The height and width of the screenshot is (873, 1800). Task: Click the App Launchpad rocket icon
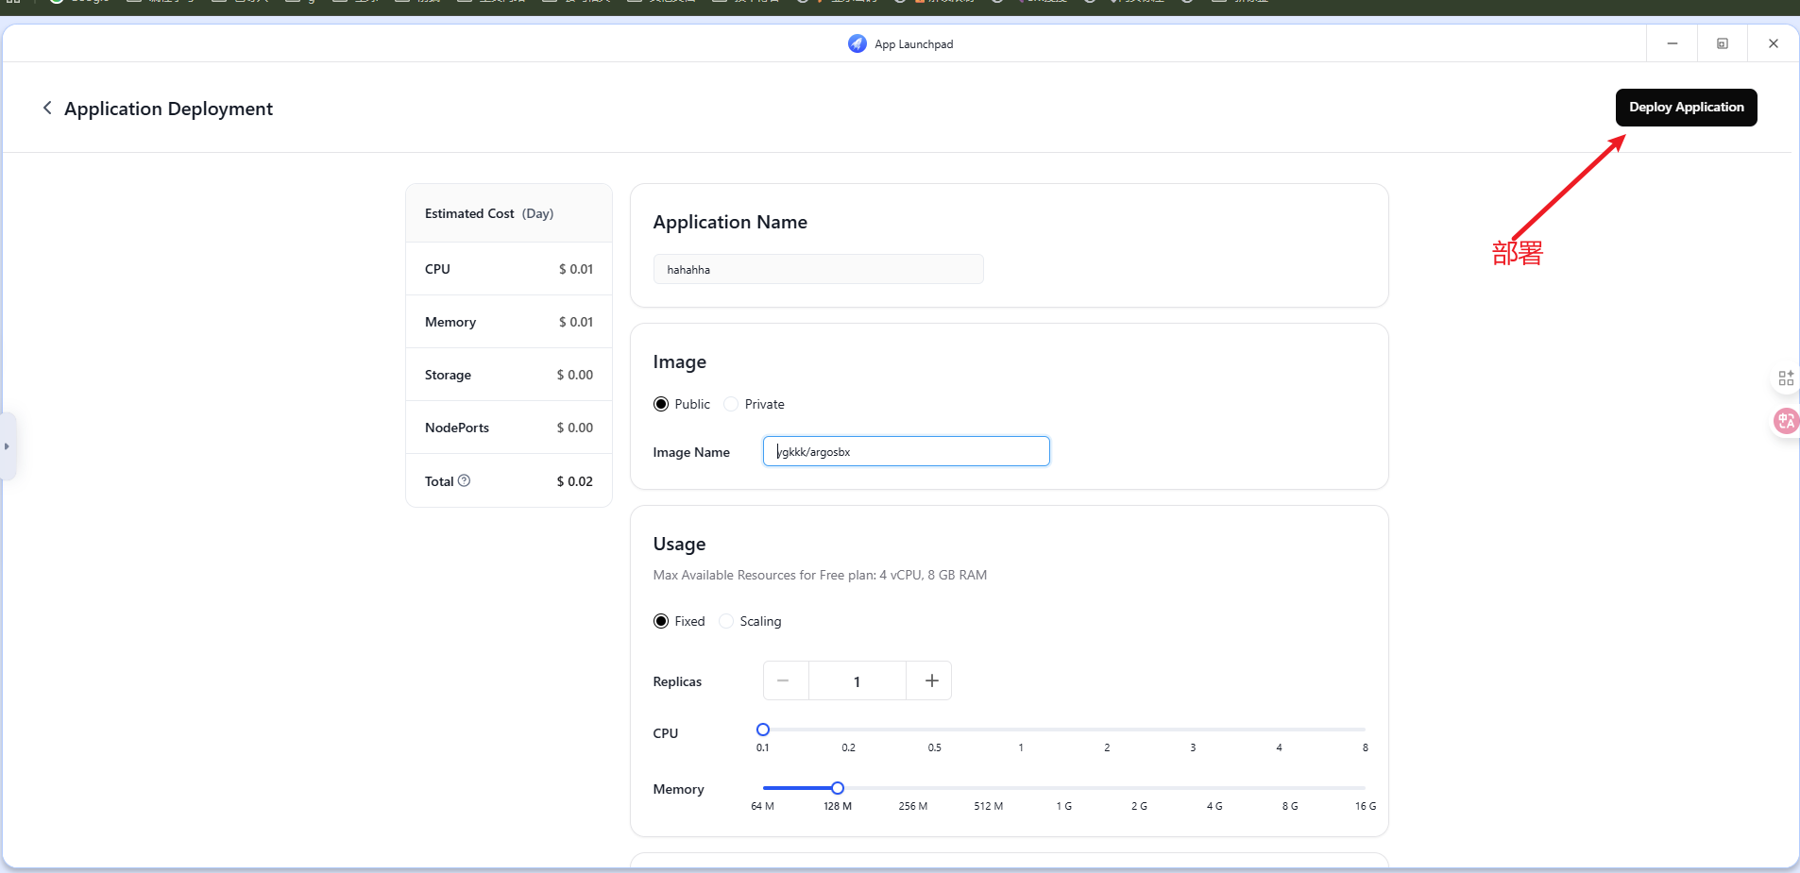point(857,43)
